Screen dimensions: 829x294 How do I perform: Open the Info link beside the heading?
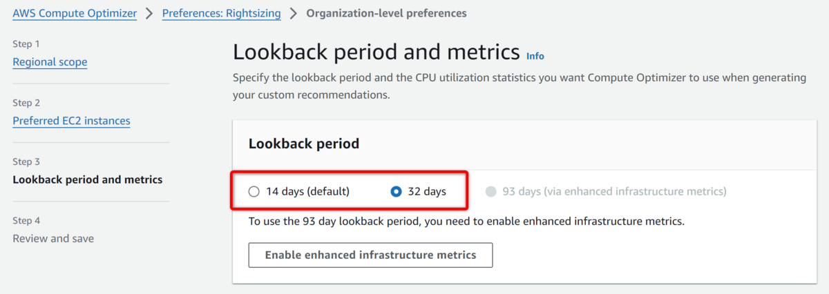(535, 56)
